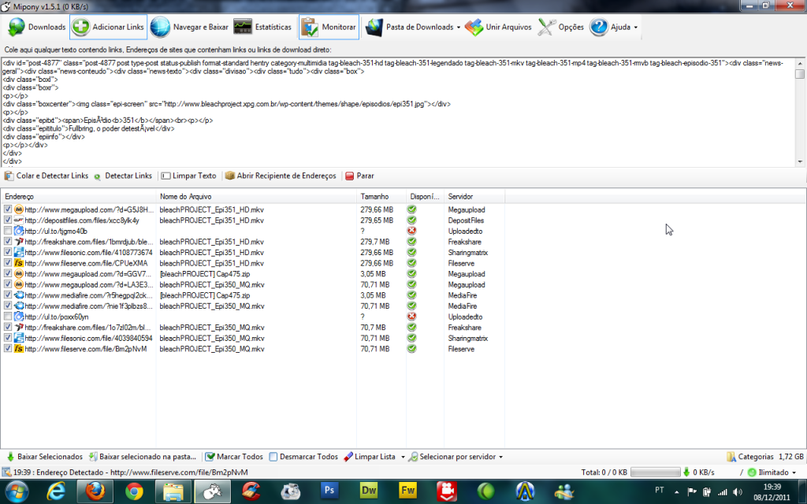Image resolution: width=807 pixels, height=504 pixels.
Task: Expand the Pasta de Downloads dropdown
Action: 459,28
